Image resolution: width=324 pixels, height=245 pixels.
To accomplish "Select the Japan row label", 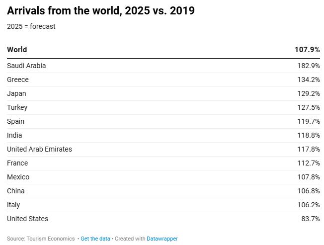I will pos(16,93).
